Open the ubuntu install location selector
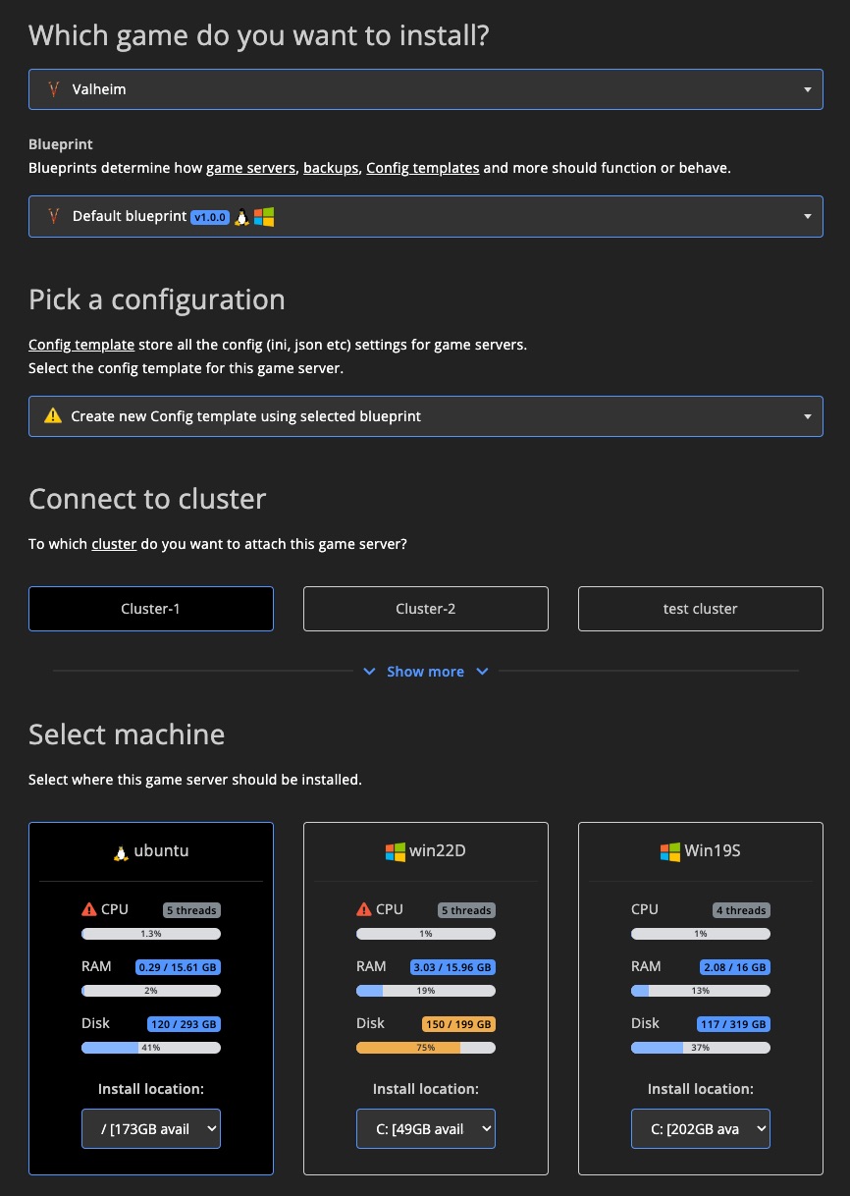Viewport: 850px width, 1196px height. (150, 1128)
